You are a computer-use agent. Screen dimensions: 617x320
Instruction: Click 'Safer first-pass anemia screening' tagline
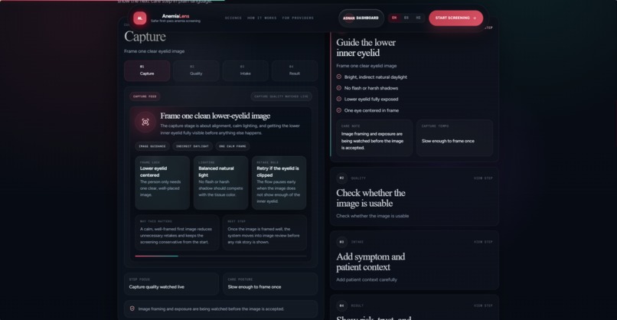tap(175, 21)
